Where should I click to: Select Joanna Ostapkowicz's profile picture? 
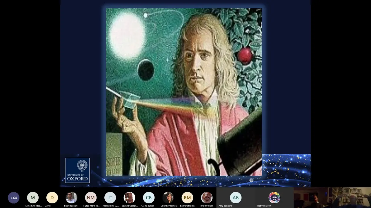pos(129,198)
